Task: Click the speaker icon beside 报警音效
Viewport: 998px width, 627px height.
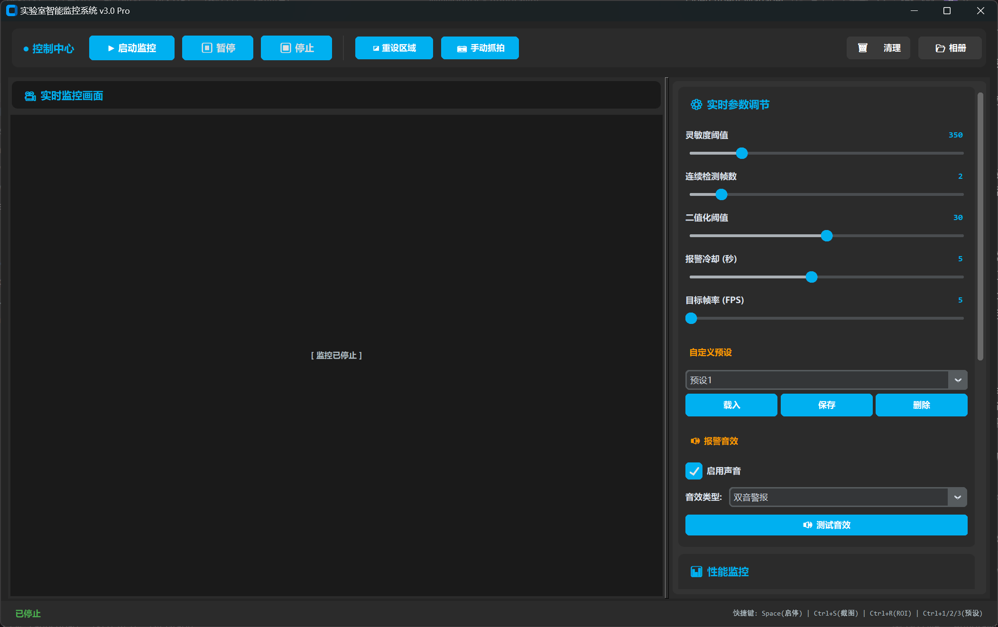Action: coord(695,441)
